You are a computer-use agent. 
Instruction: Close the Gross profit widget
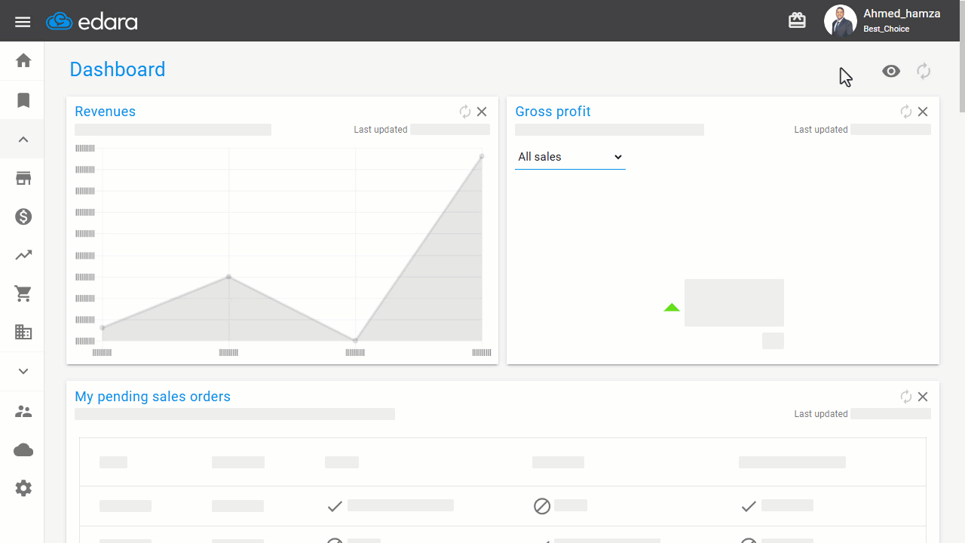tap(923, 112)
